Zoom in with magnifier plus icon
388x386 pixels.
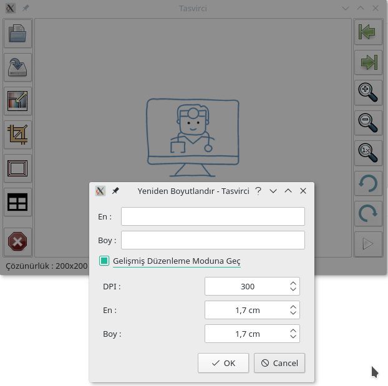pyautogui.click(x=368, y=92)
